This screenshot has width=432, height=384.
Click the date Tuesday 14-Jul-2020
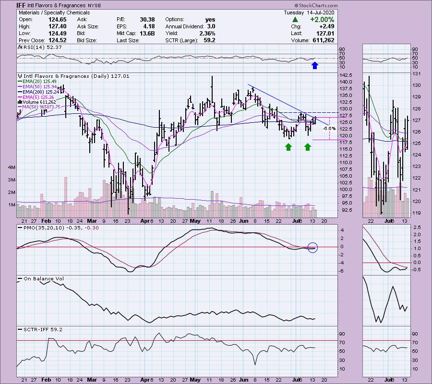click(x=309, y=12)
